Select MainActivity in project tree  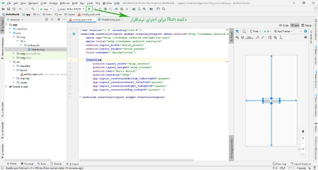click(38, 49)
